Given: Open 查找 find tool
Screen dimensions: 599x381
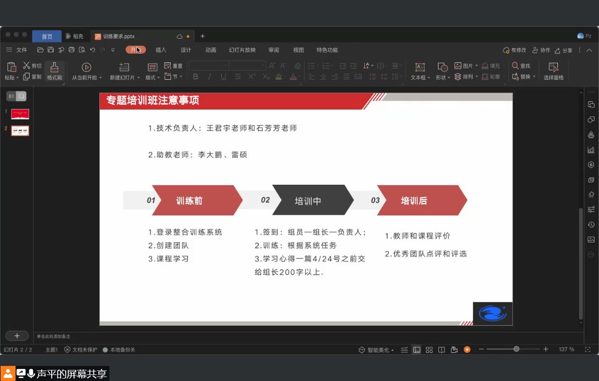Looking at the screenshot, I should pyautogui.click(x=521, y=66).
